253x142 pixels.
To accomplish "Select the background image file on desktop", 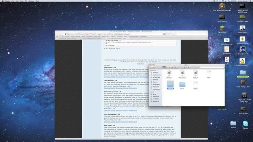I will (x=243, y=49).
